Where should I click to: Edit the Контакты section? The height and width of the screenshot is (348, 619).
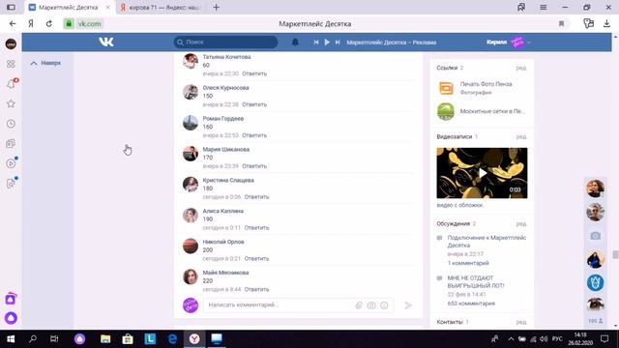point(521,322)
